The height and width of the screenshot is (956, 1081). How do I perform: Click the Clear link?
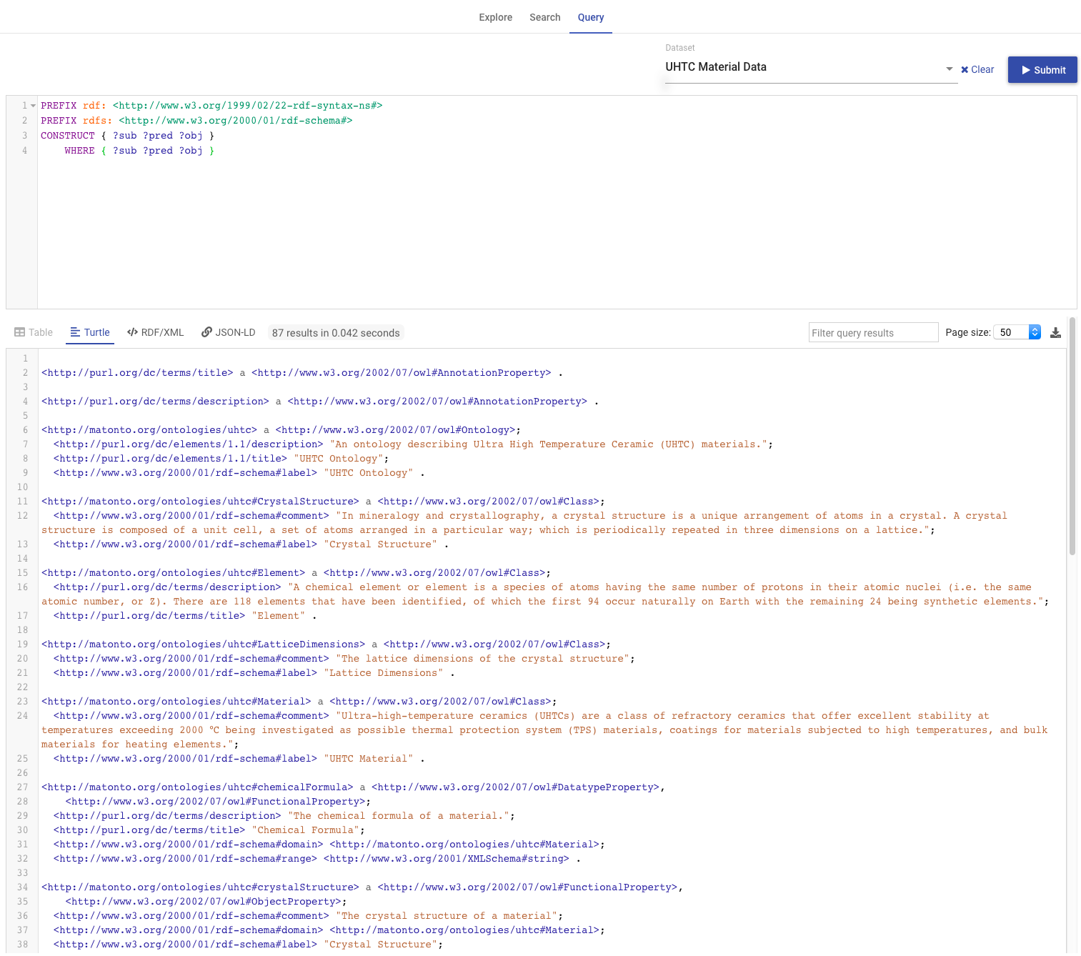[x=982, y=69]
